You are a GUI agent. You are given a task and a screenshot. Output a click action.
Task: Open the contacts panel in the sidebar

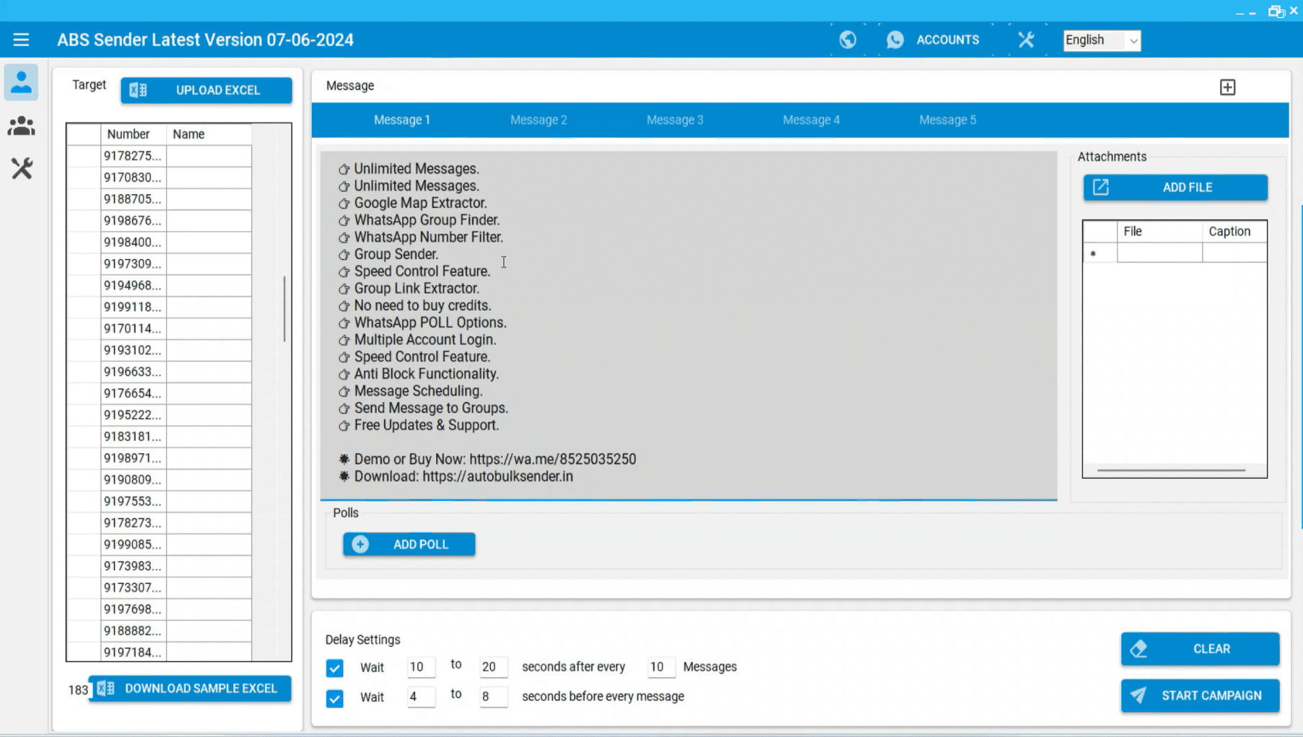point(21,82)
